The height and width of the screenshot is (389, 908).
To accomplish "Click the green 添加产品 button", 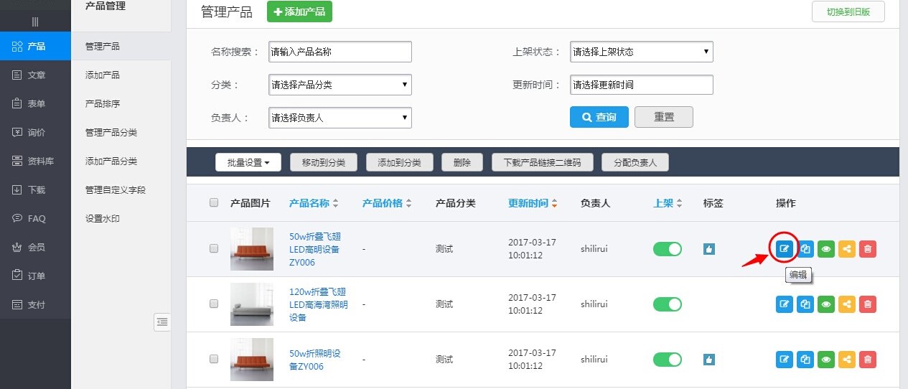I will click(299, 12).
